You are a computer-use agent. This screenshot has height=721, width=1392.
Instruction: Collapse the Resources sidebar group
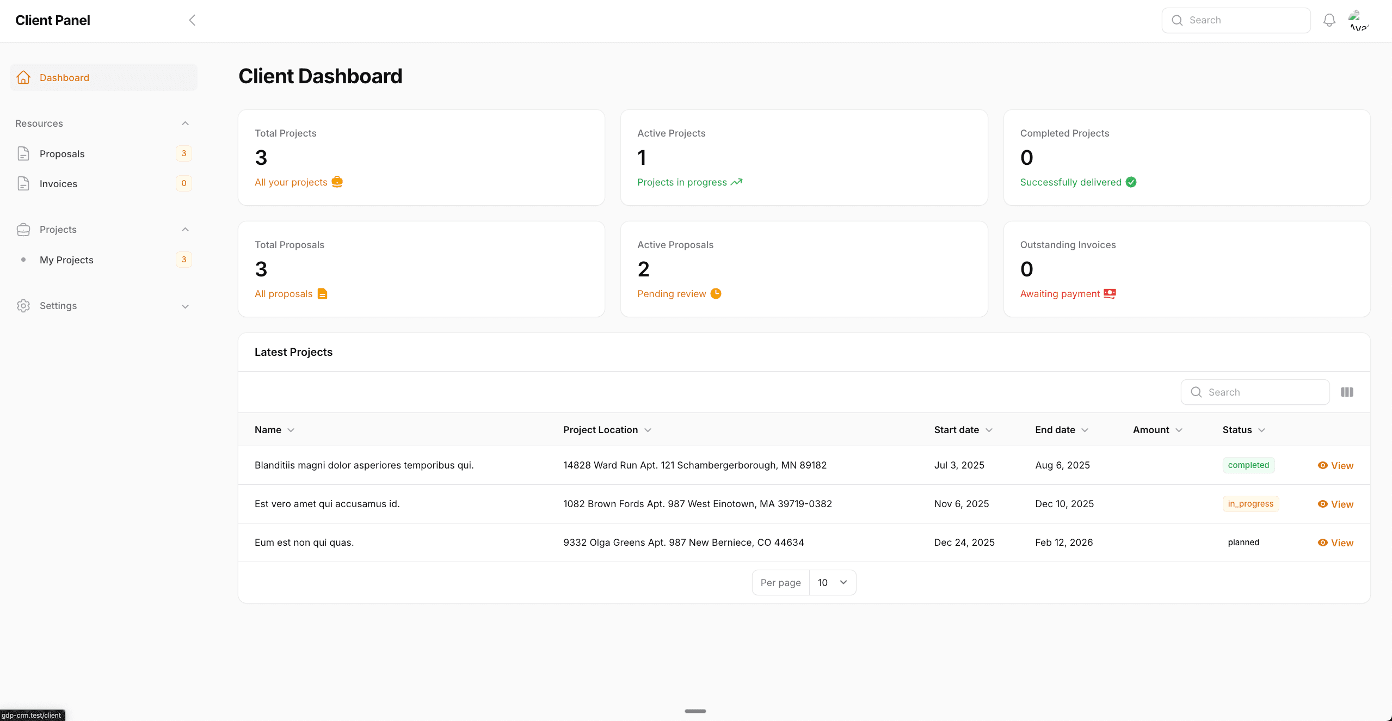pyautogui.click(x=185, y=124)
